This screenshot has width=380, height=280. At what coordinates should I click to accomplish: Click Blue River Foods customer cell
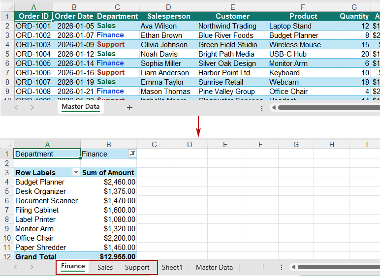[x=233, y=35]
